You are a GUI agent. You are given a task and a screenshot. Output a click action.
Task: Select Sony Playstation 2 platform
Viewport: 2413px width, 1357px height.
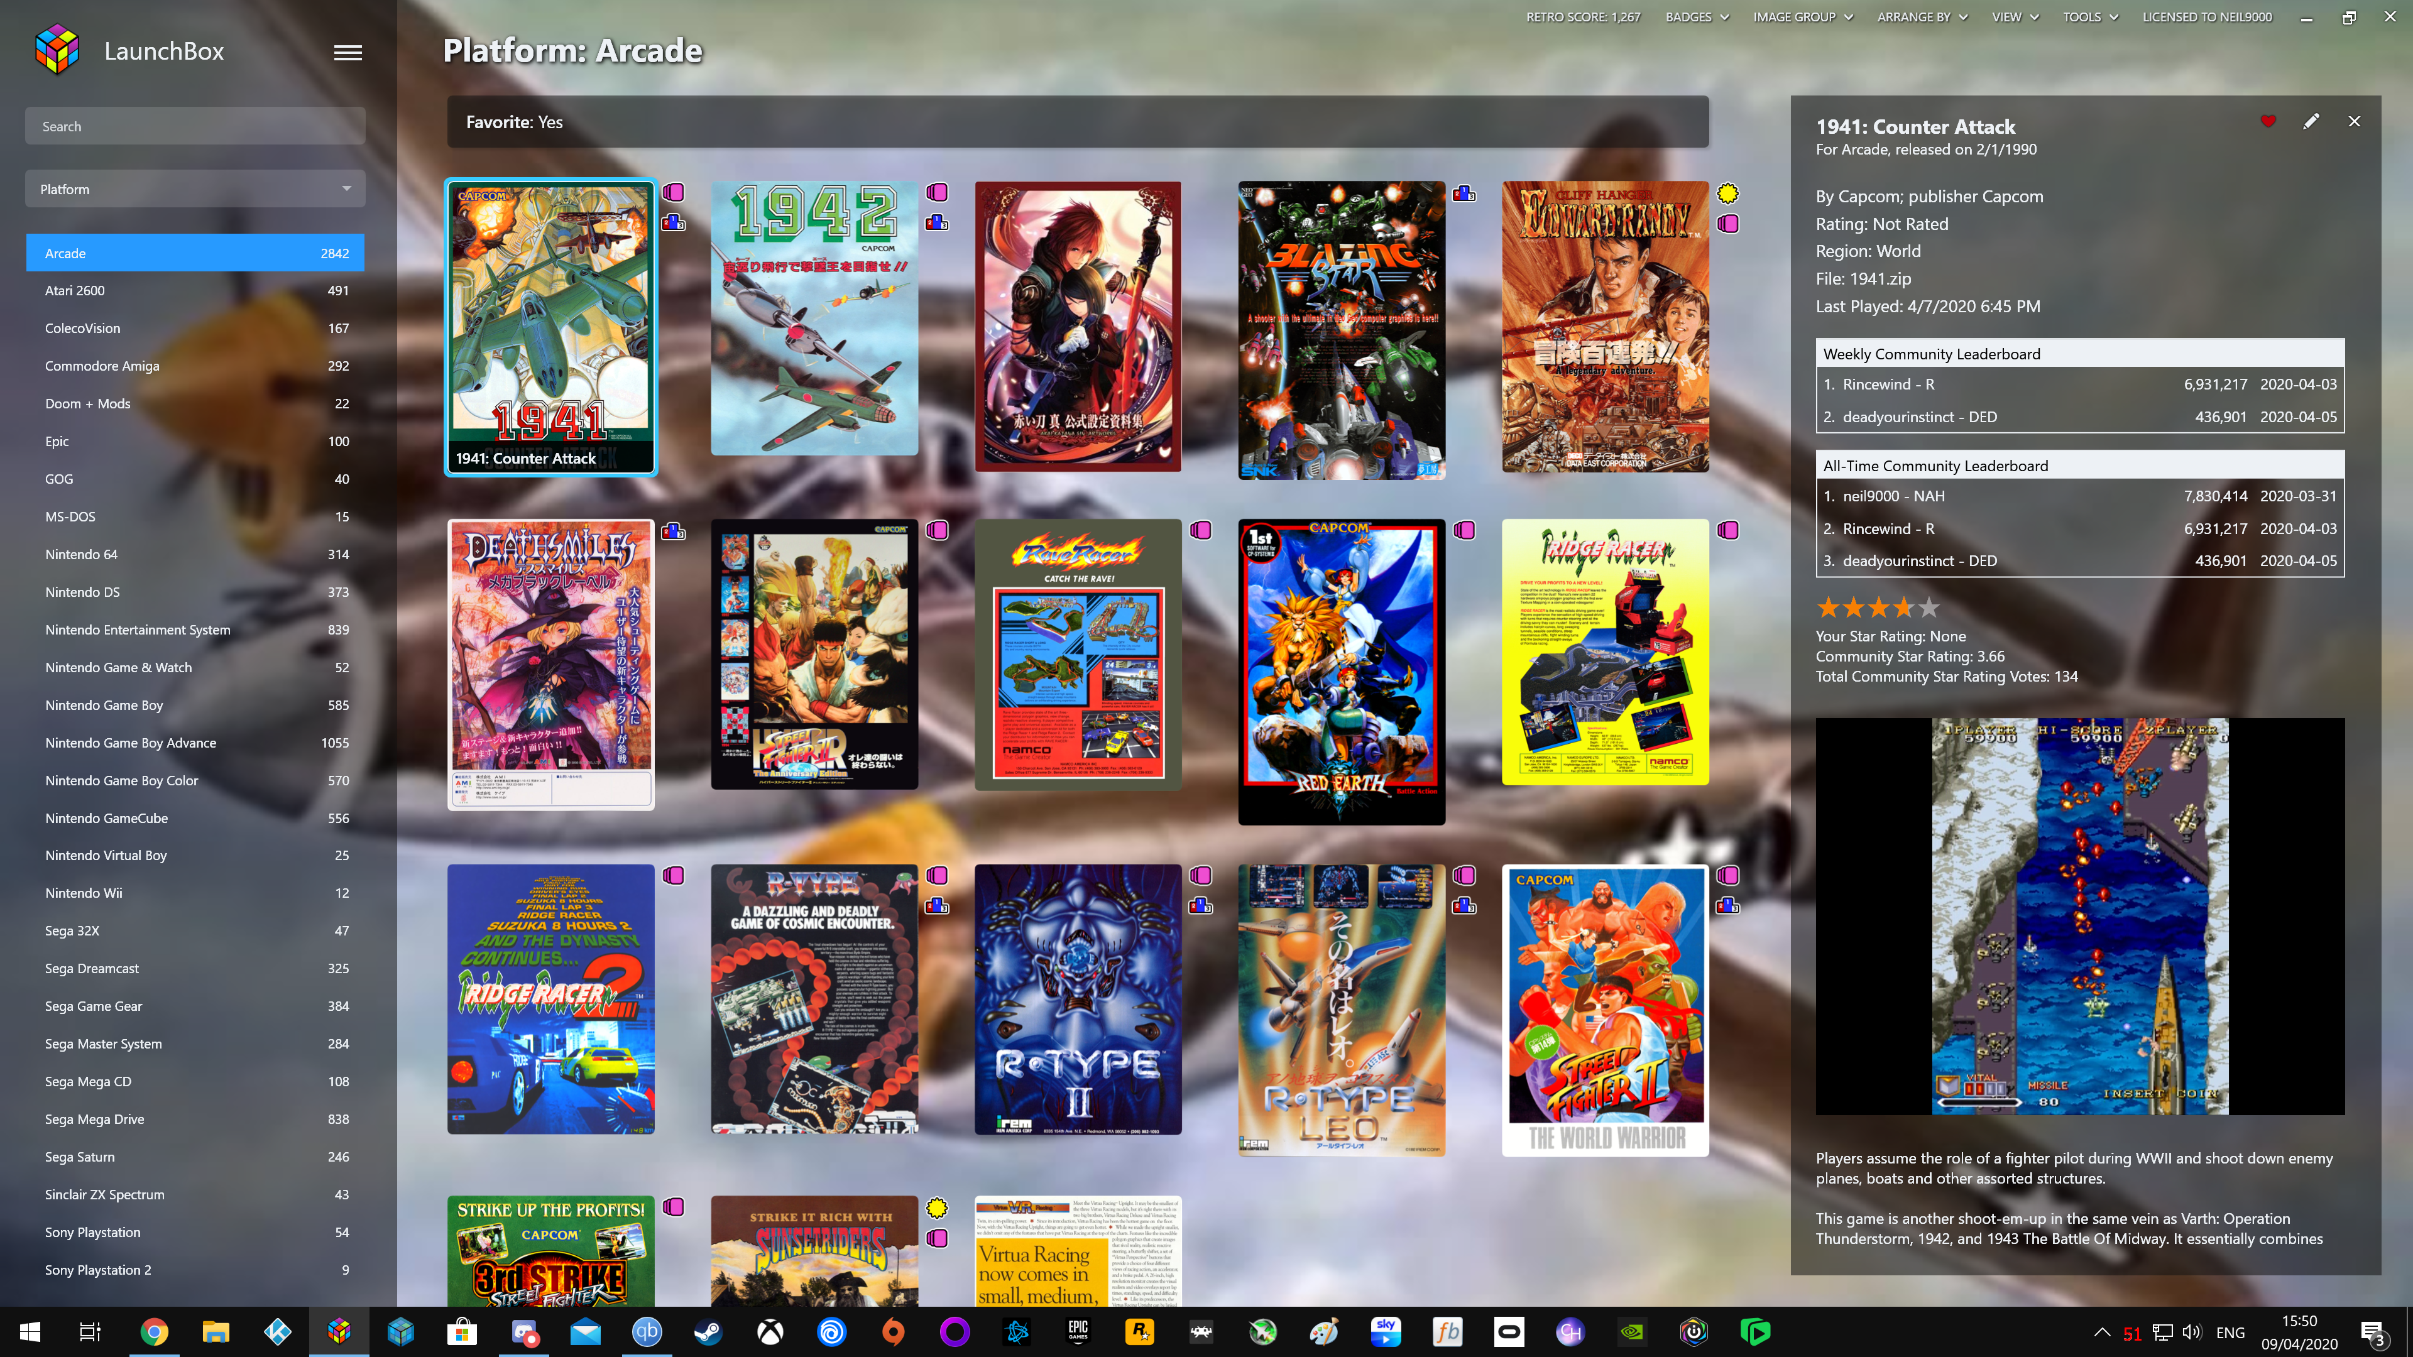tap(195, 1270)
